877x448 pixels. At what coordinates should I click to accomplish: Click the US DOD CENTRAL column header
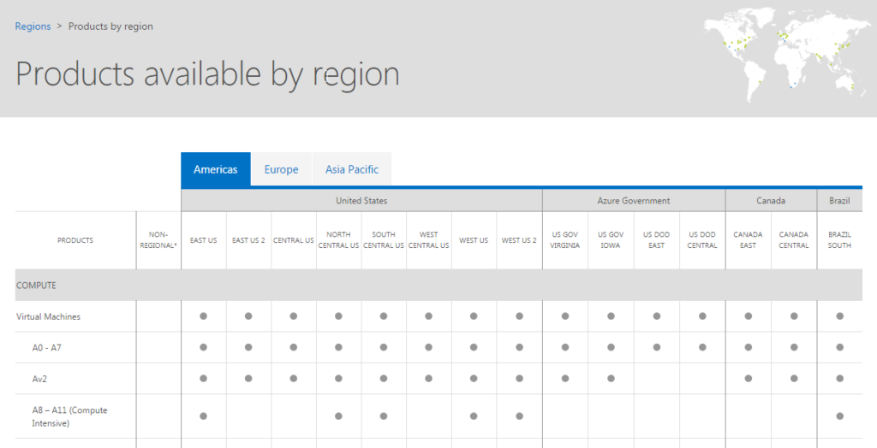pos(702,240)
